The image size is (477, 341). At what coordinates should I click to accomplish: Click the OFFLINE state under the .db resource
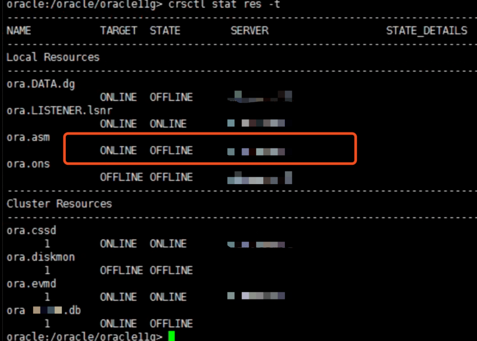(x=171, y=324)
